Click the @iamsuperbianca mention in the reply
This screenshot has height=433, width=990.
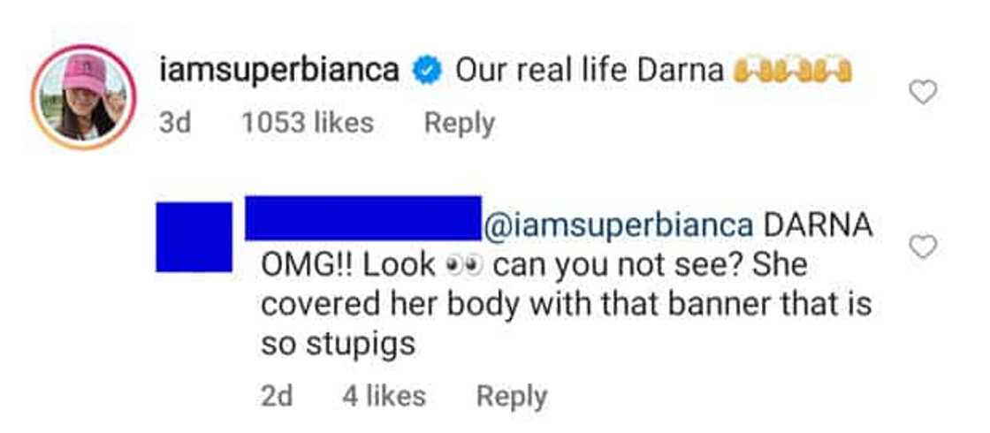[x=617, y=225]
